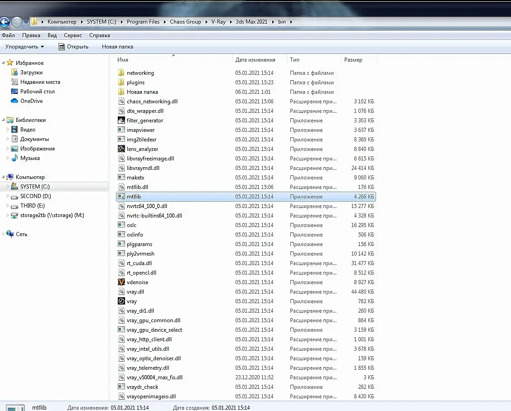Image resolution: width=511 pixels, height=411 pixels.
Task: Open the Правка menu
Action: pyautogui.click(x=31, y=35)
